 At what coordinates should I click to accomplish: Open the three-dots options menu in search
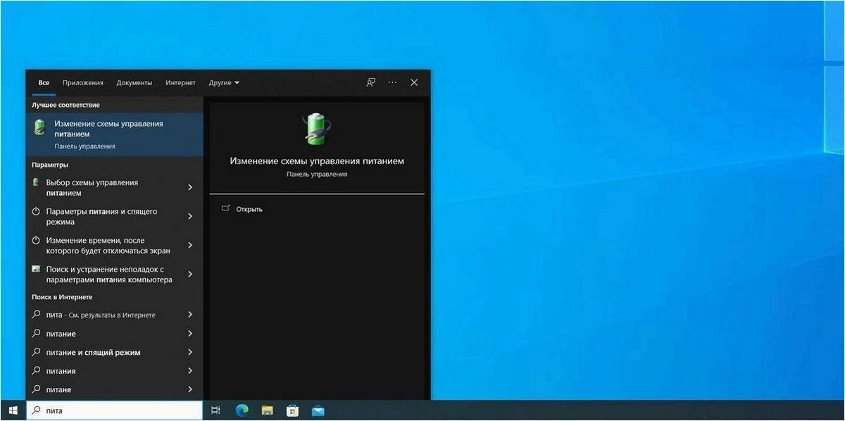point(393,82)
